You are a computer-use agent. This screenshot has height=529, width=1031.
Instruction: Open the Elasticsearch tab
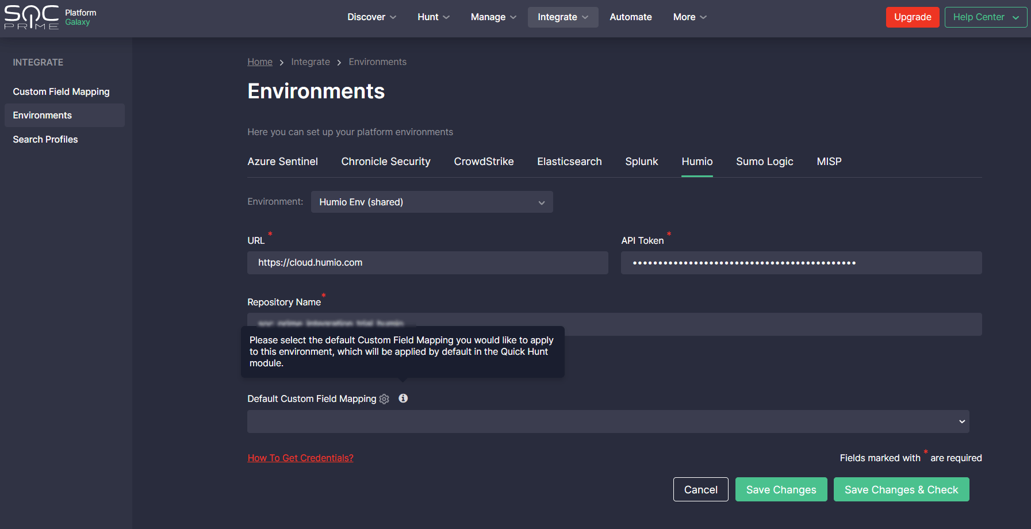coord(569,162)
